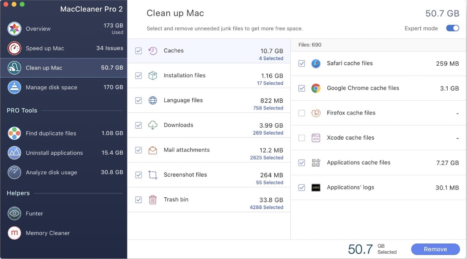Click the Mail attachments envelope icon
Screen dimensions: 467x259
153,150
